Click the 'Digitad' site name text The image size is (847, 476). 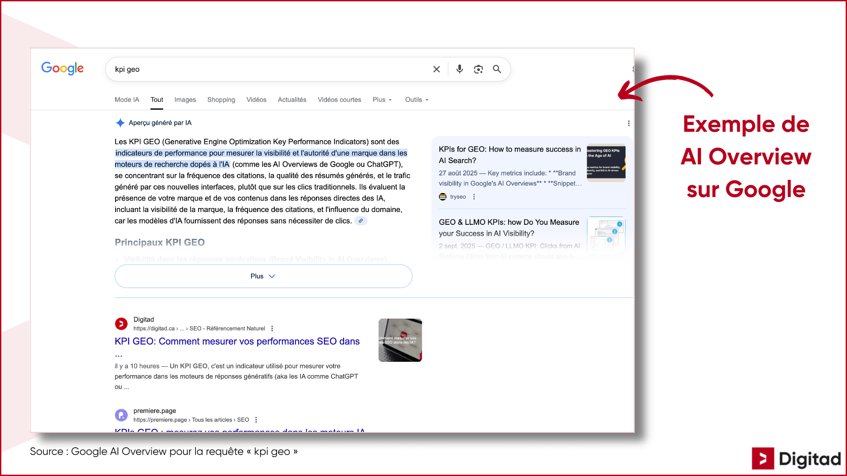144,320
